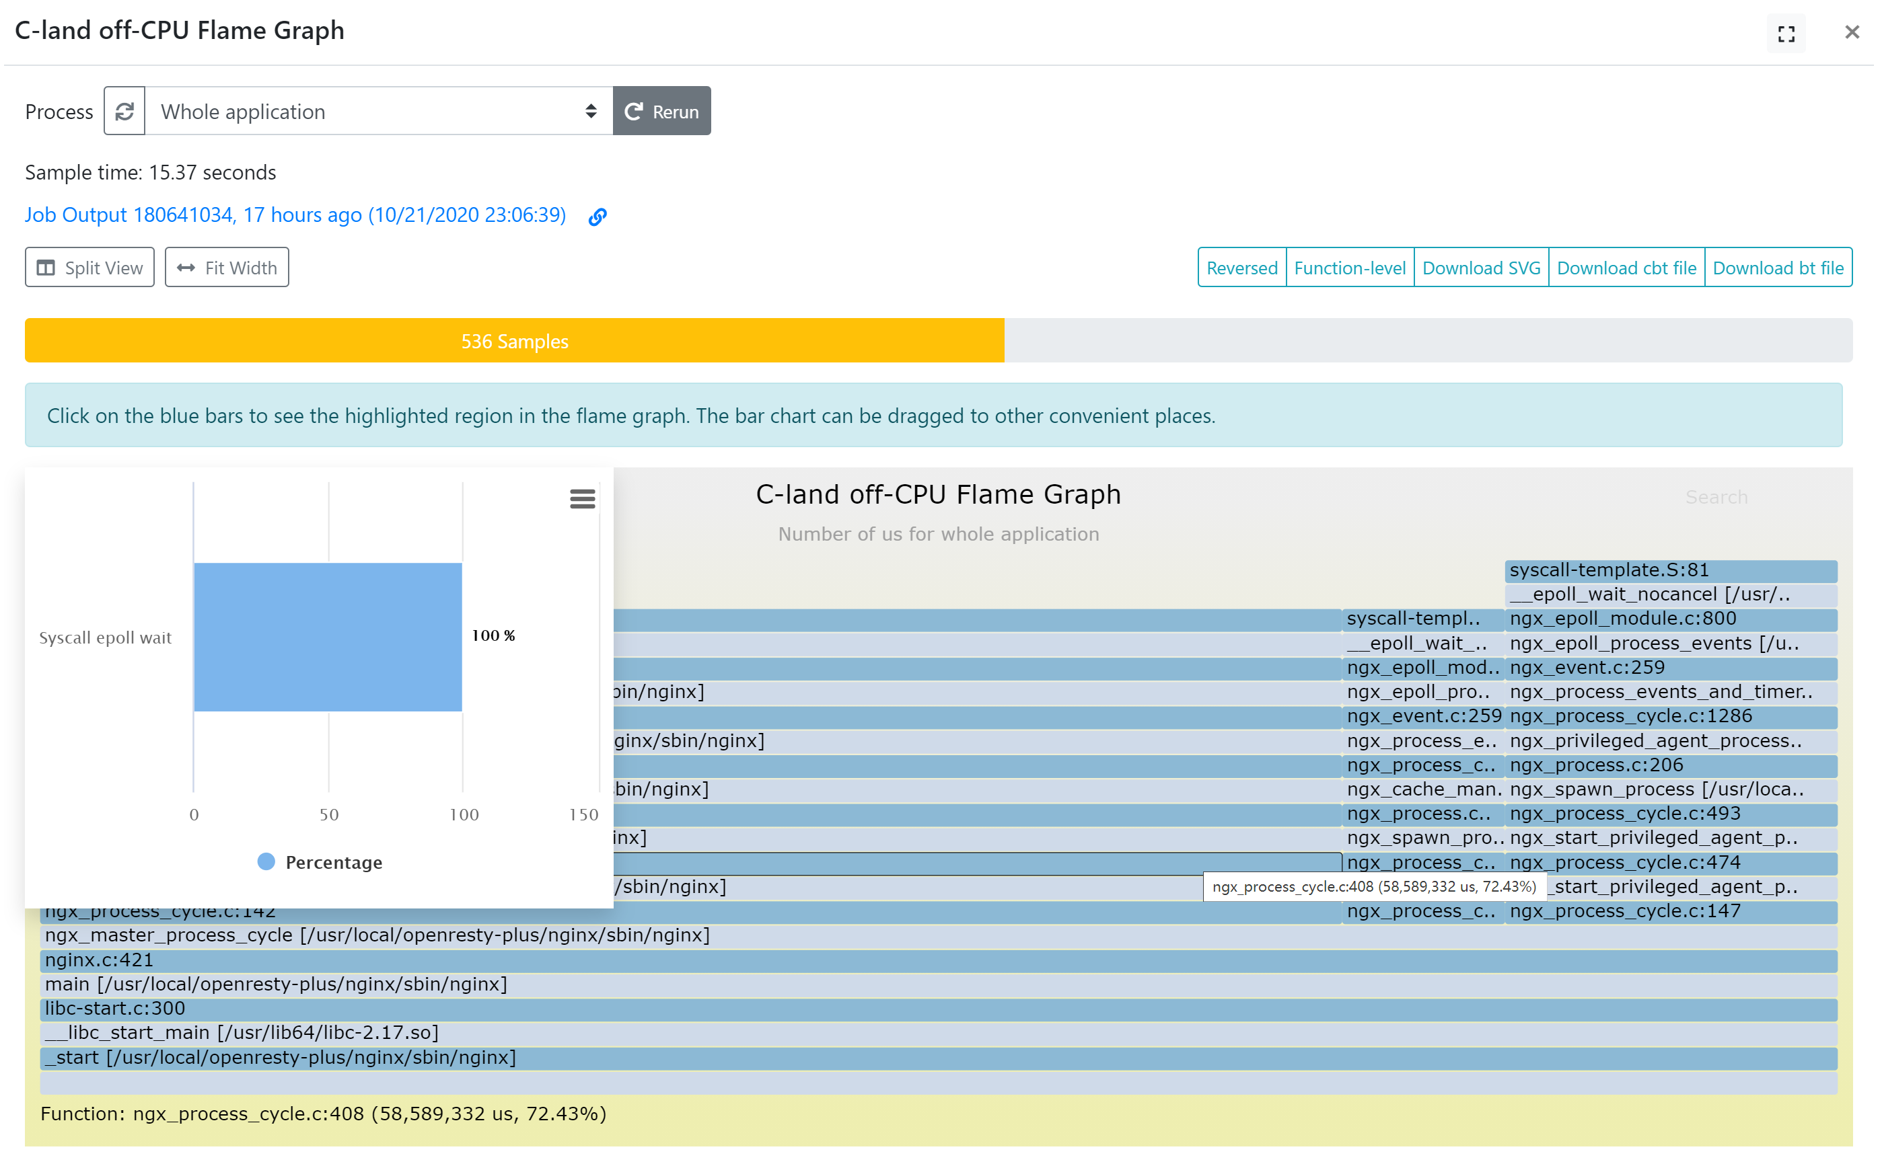Click the right ngx_event.c:259 frame
1882x1164 pixels.
(x=1670, y=668)
